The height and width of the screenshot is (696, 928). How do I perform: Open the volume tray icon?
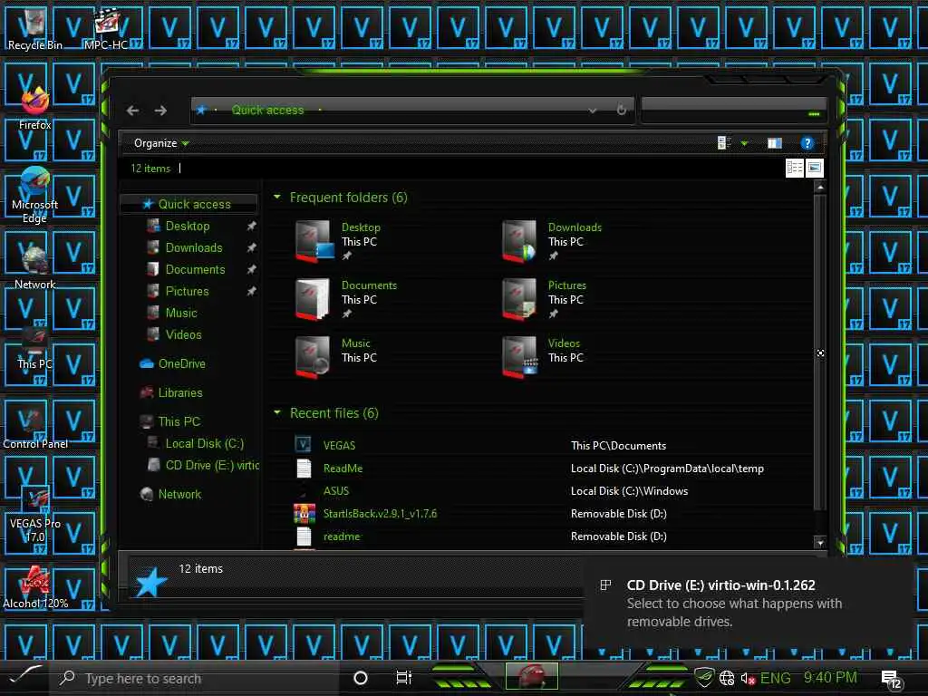[748, 679]
